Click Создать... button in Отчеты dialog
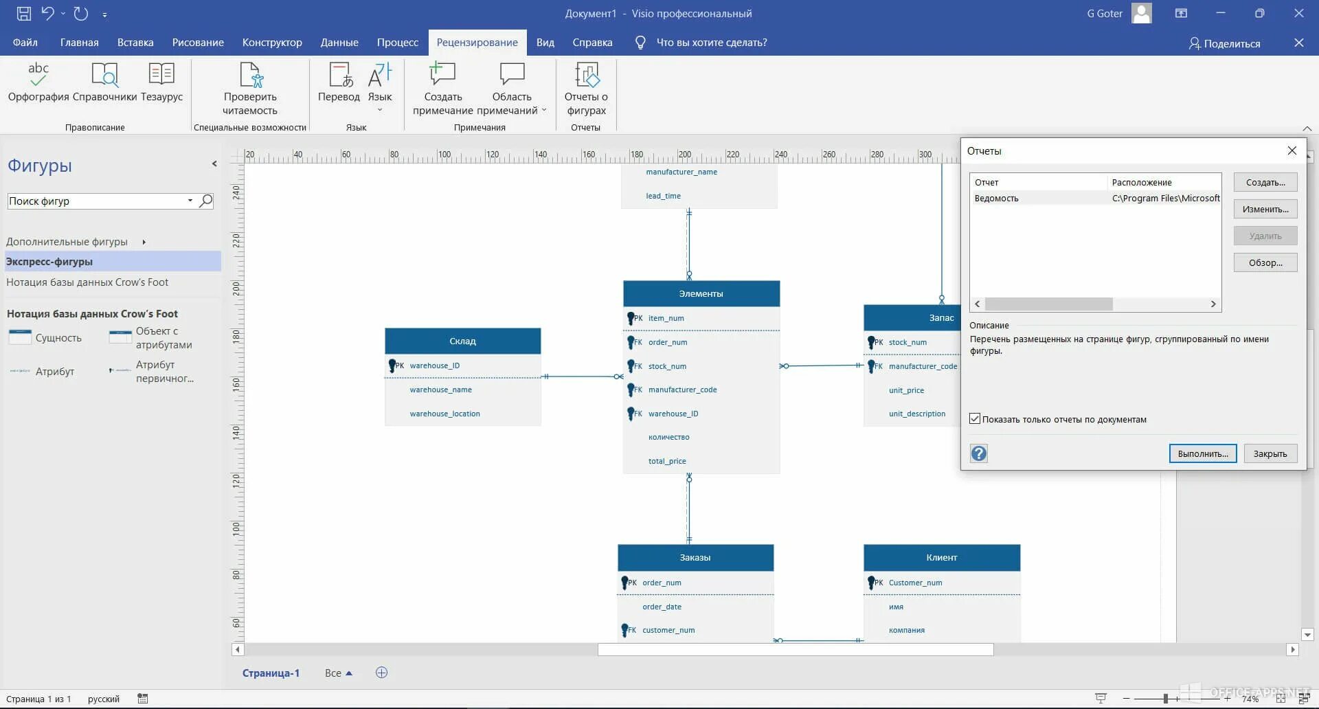The image size is (1319, 709). (1265, 183)
